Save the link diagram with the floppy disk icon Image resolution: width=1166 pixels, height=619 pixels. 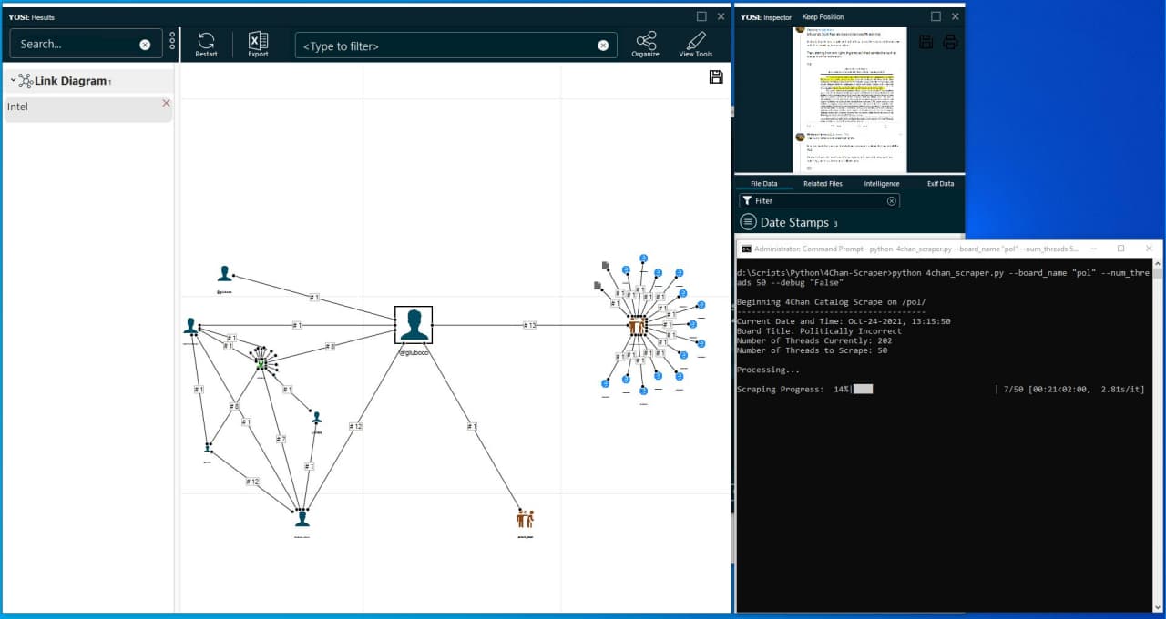click(716, 77)
